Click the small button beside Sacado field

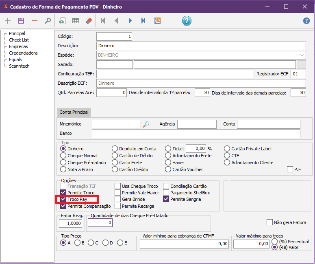[x=301, y=64]
